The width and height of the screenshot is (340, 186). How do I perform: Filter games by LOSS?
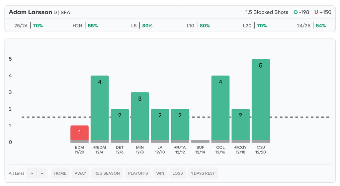point(178,173)
